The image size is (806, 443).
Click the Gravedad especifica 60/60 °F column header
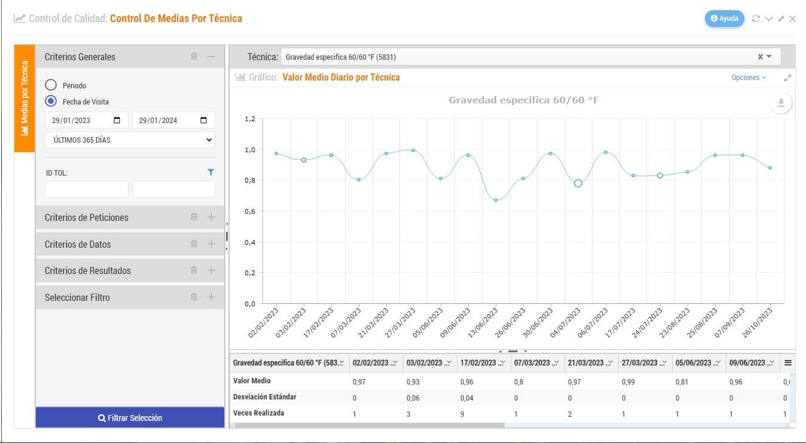[x=289, y=363]
